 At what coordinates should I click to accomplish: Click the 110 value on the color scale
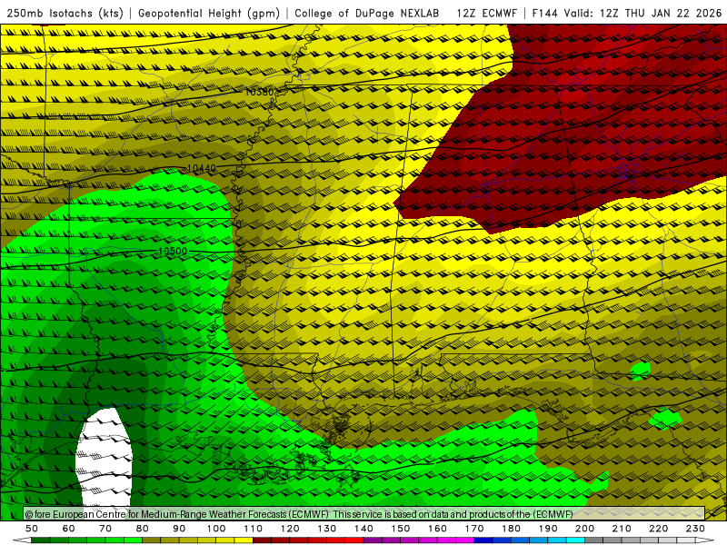[x=253, y=529]
